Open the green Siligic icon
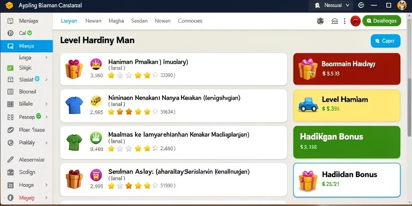This screenshot has height=206, width=412. pyautogui.click(x=10, y=68)
